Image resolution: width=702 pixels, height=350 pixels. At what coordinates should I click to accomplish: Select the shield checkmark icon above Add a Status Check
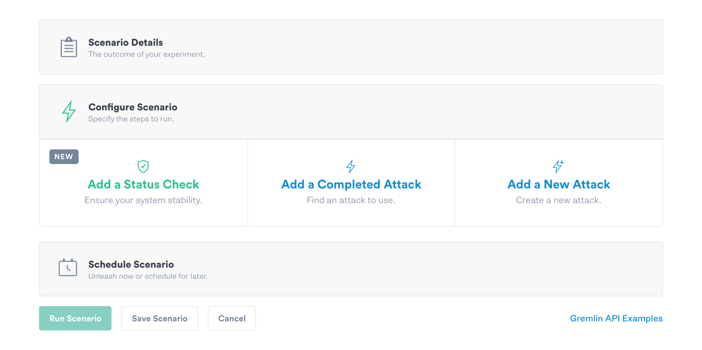(x=143, y=166)
